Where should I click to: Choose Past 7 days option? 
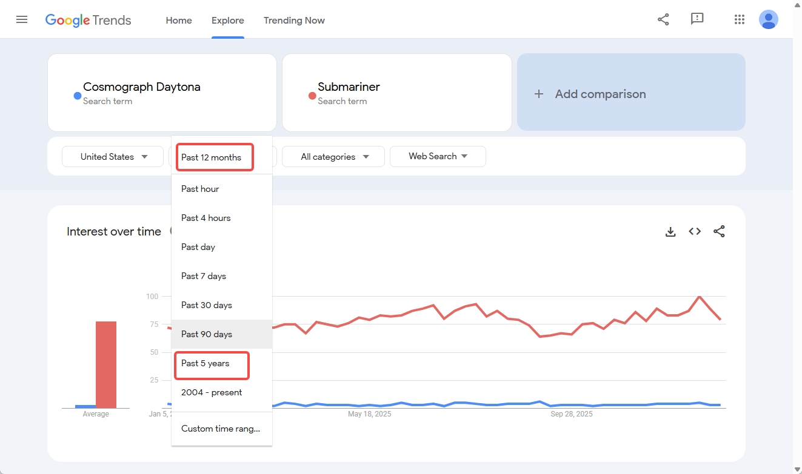click(x=204, y=276)
